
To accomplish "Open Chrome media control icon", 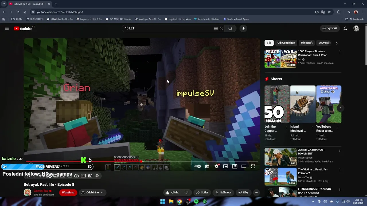I will point(349,12).
